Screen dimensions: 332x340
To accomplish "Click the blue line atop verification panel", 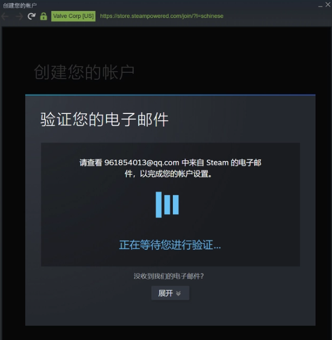I will (x=170, y=95).
